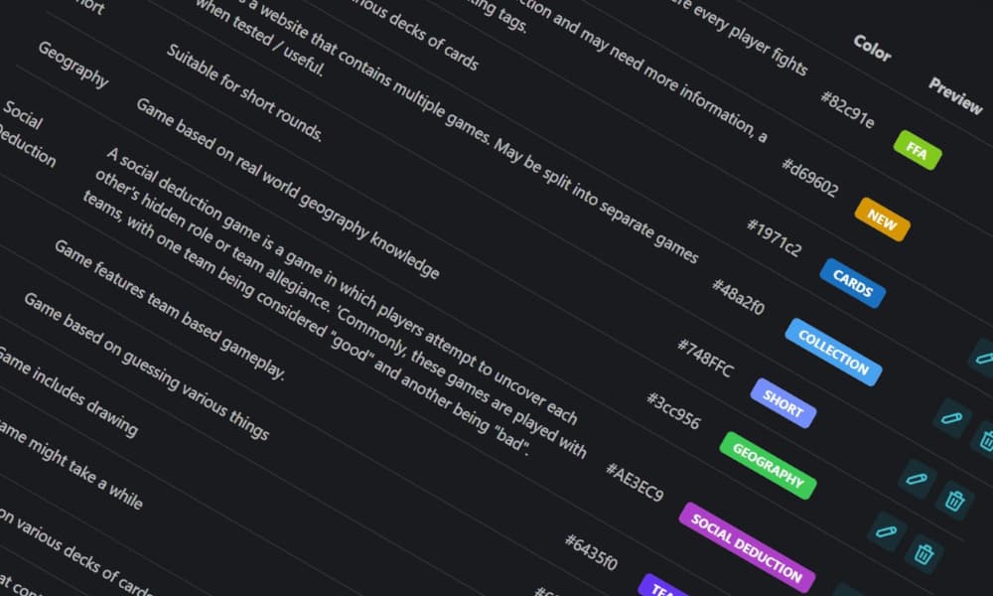The width and height of the screenshot is (993, 596).
Task: Click the orange NEW tag badge
Action: click(882, 220)
